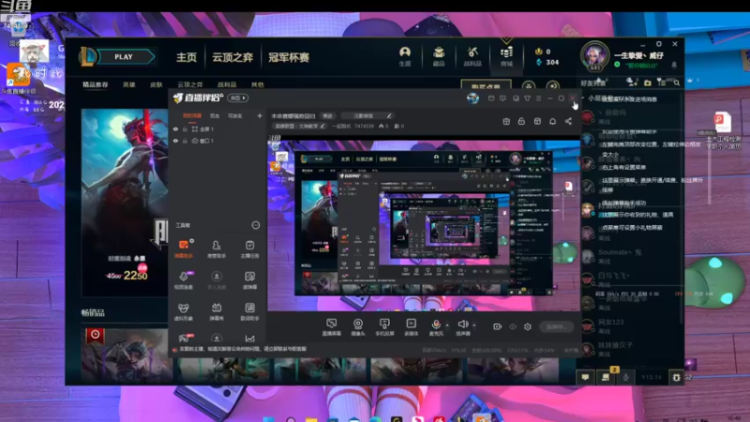Viewport: 750px width, 422px height.
Task: Click the notification bell in companion header
Action: tap(552, 122)
